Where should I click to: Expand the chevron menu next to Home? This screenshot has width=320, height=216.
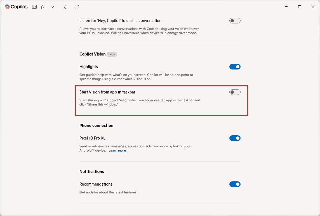pos(52,7)
